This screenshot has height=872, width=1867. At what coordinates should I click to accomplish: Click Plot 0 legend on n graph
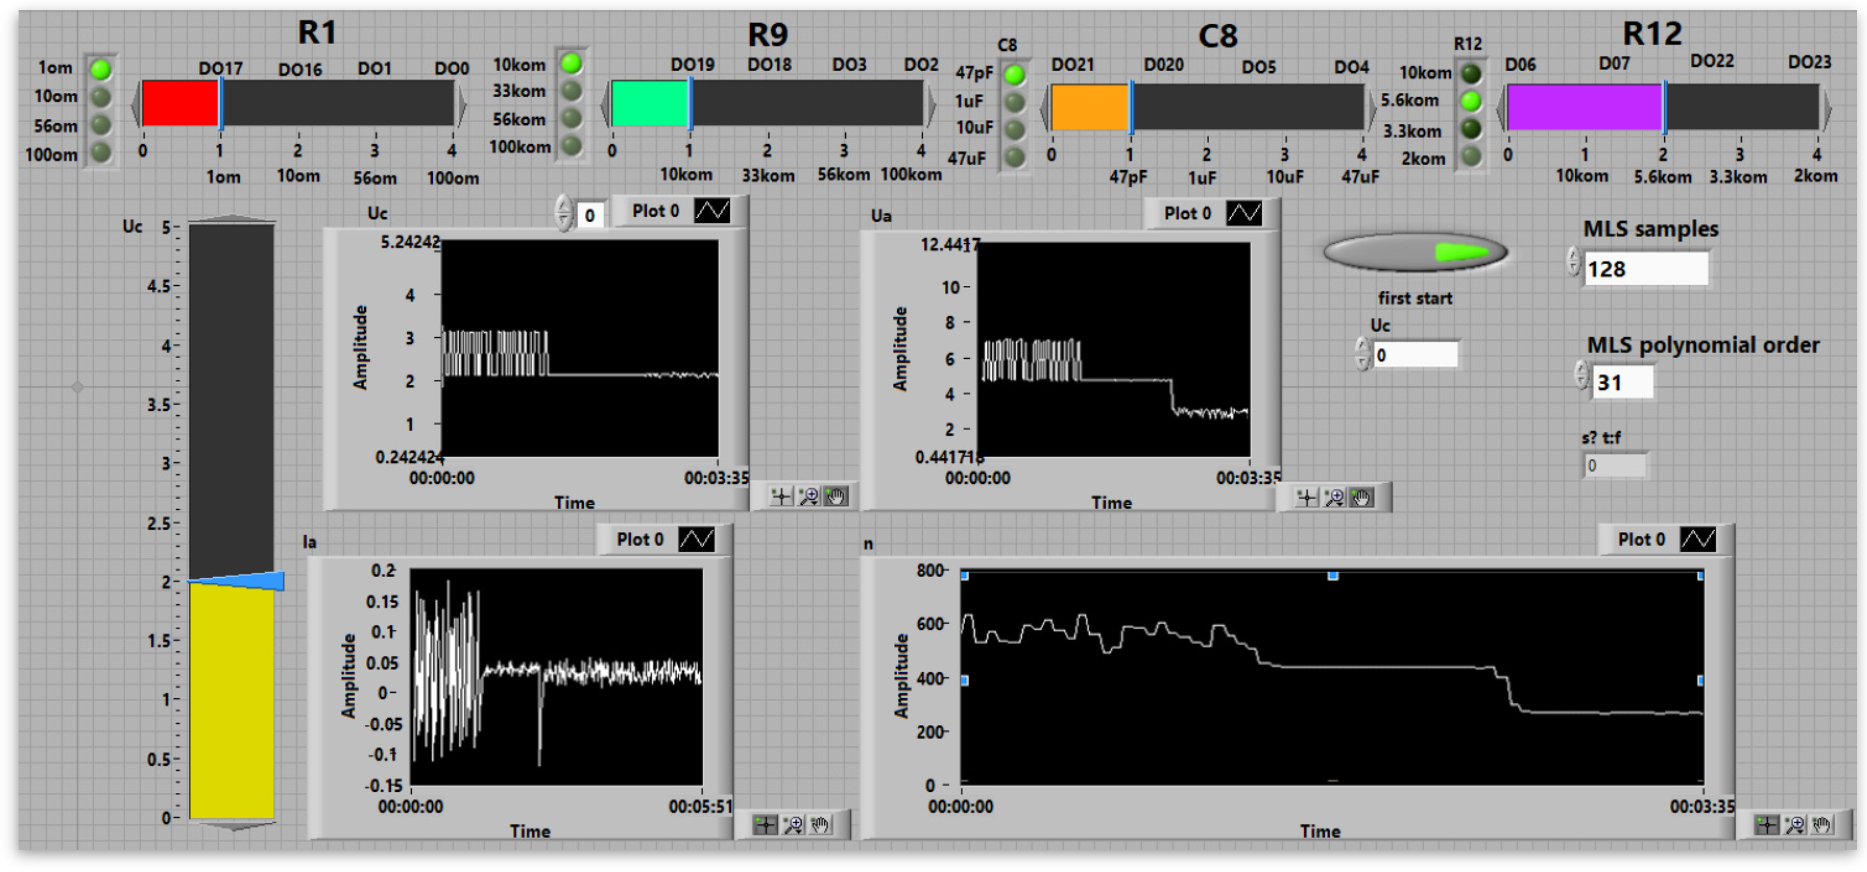tap(1641, 539)
